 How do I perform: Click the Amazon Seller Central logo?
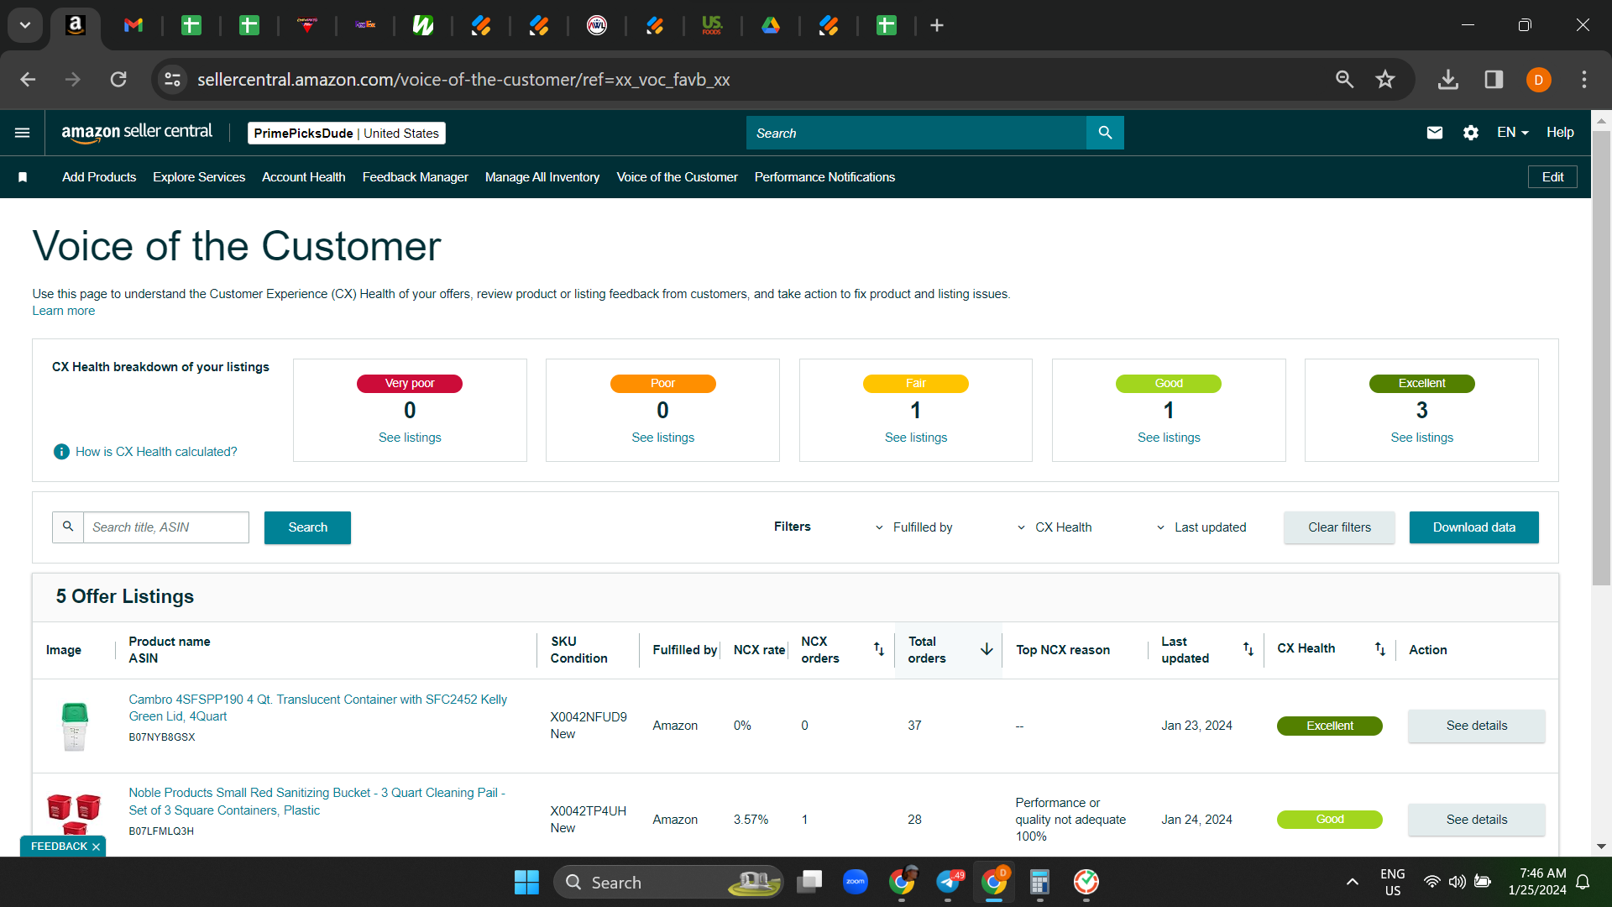pyautogui.click(x=137, y=133)
